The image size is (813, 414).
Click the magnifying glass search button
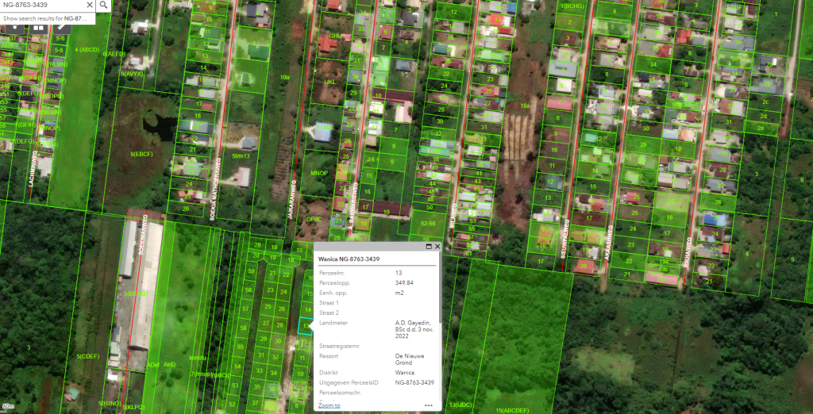[105, 5]
